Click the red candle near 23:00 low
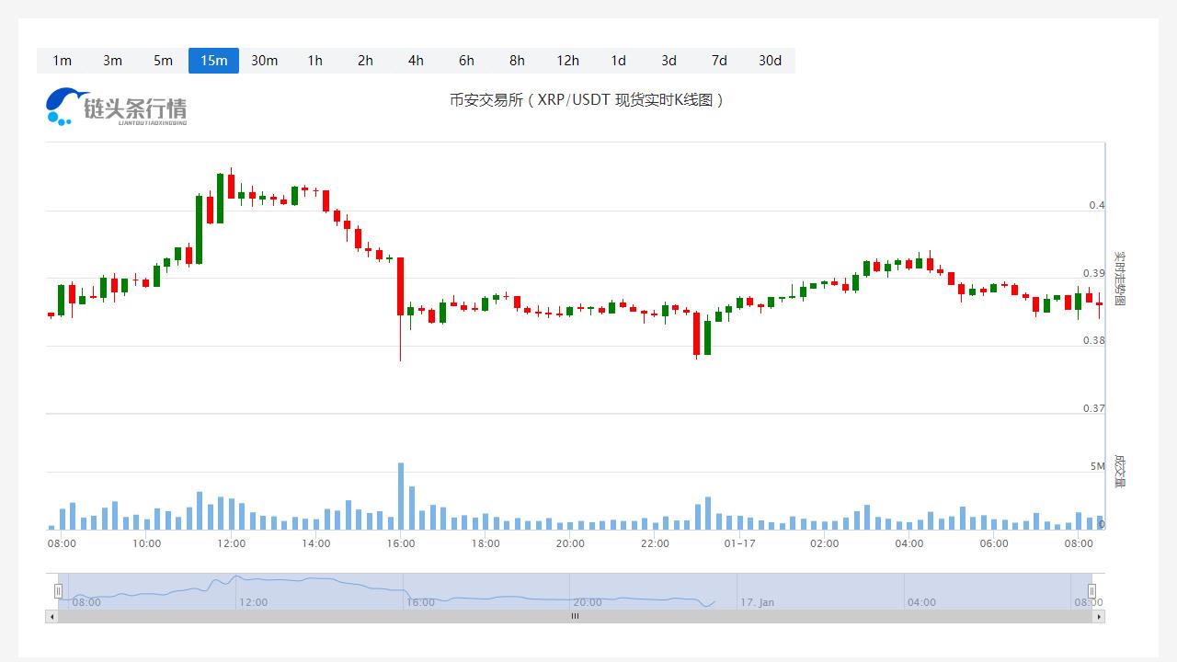 pos(697,334)
